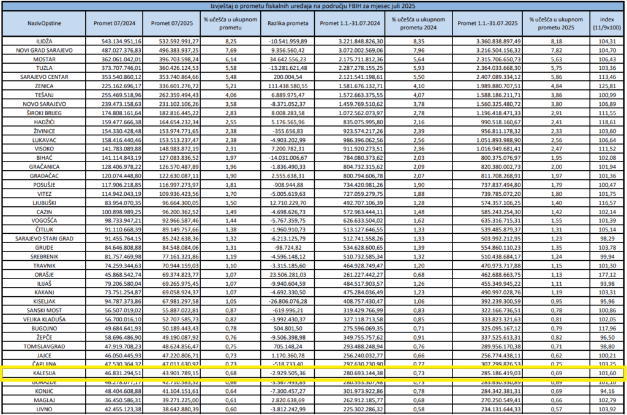Select the NOVI GRAD SARAJEVO cell
Image resolution: width=627 pixels, height=415 pixels.
click(x=43, y=51)
